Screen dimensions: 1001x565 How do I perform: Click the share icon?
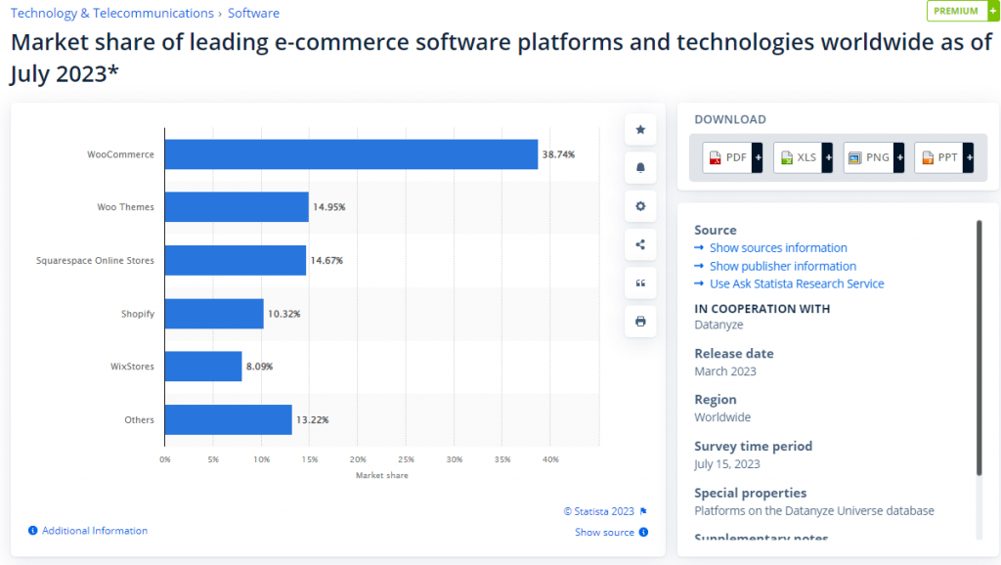(640, 244)
